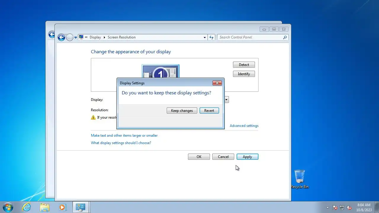This screenshot has width=379, height=213.
Task: Click the Control Panel taskbar button
Action: tap(81, 207)
